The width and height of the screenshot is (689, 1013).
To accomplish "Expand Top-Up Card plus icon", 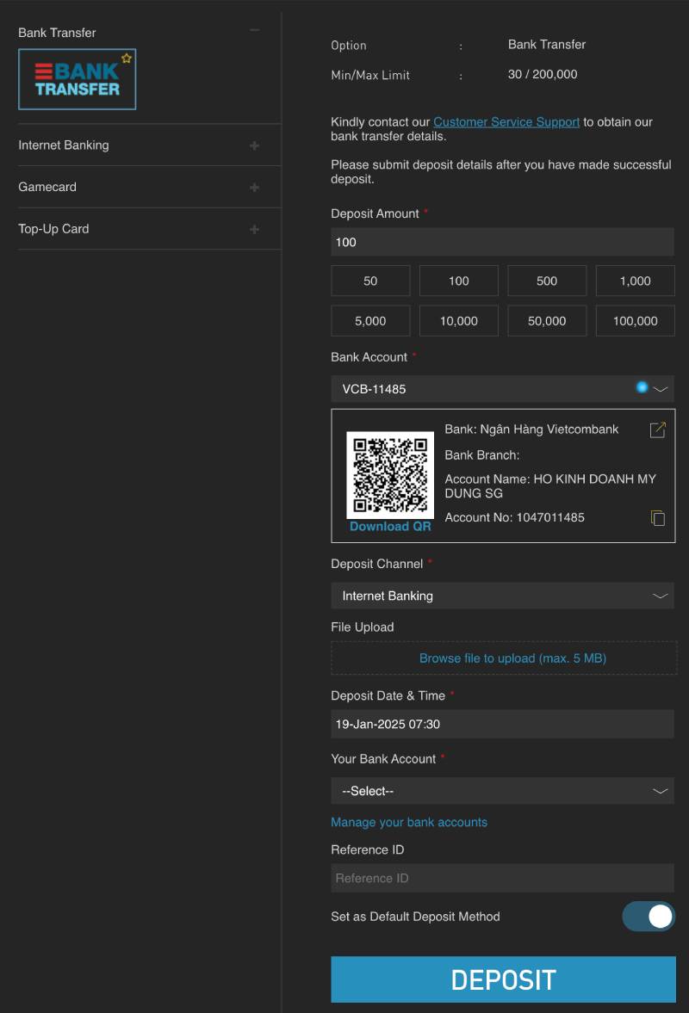I will tap(254, 230).
